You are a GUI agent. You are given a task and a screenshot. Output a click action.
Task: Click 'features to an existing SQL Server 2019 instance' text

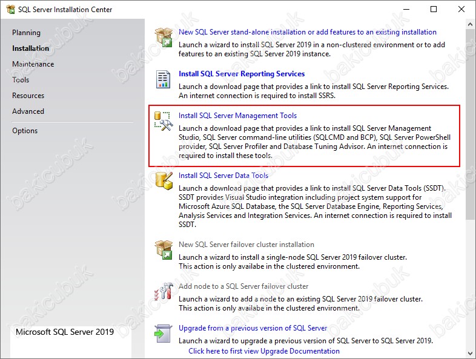[254, 54]
